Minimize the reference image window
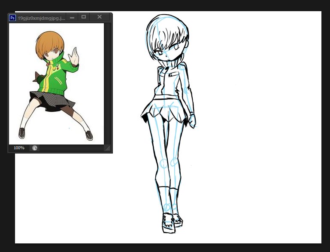This screenshot has width=330, height=252. (72, 18)
